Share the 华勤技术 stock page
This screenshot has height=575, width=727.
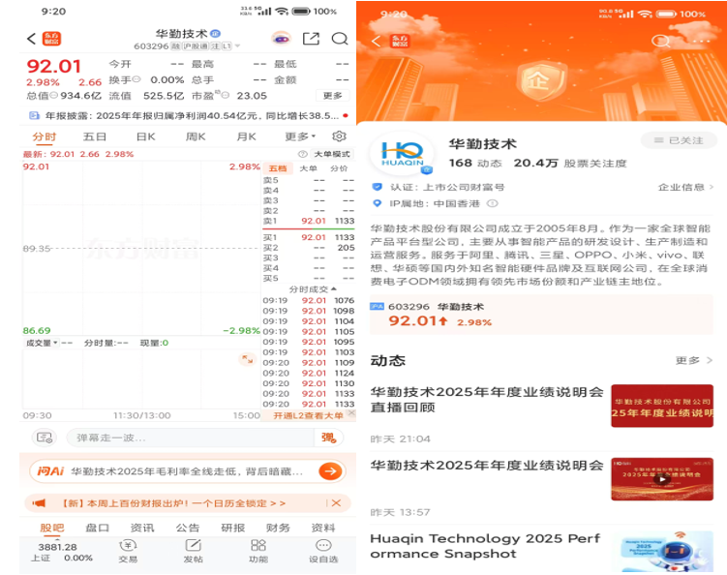tap(311, 39)
